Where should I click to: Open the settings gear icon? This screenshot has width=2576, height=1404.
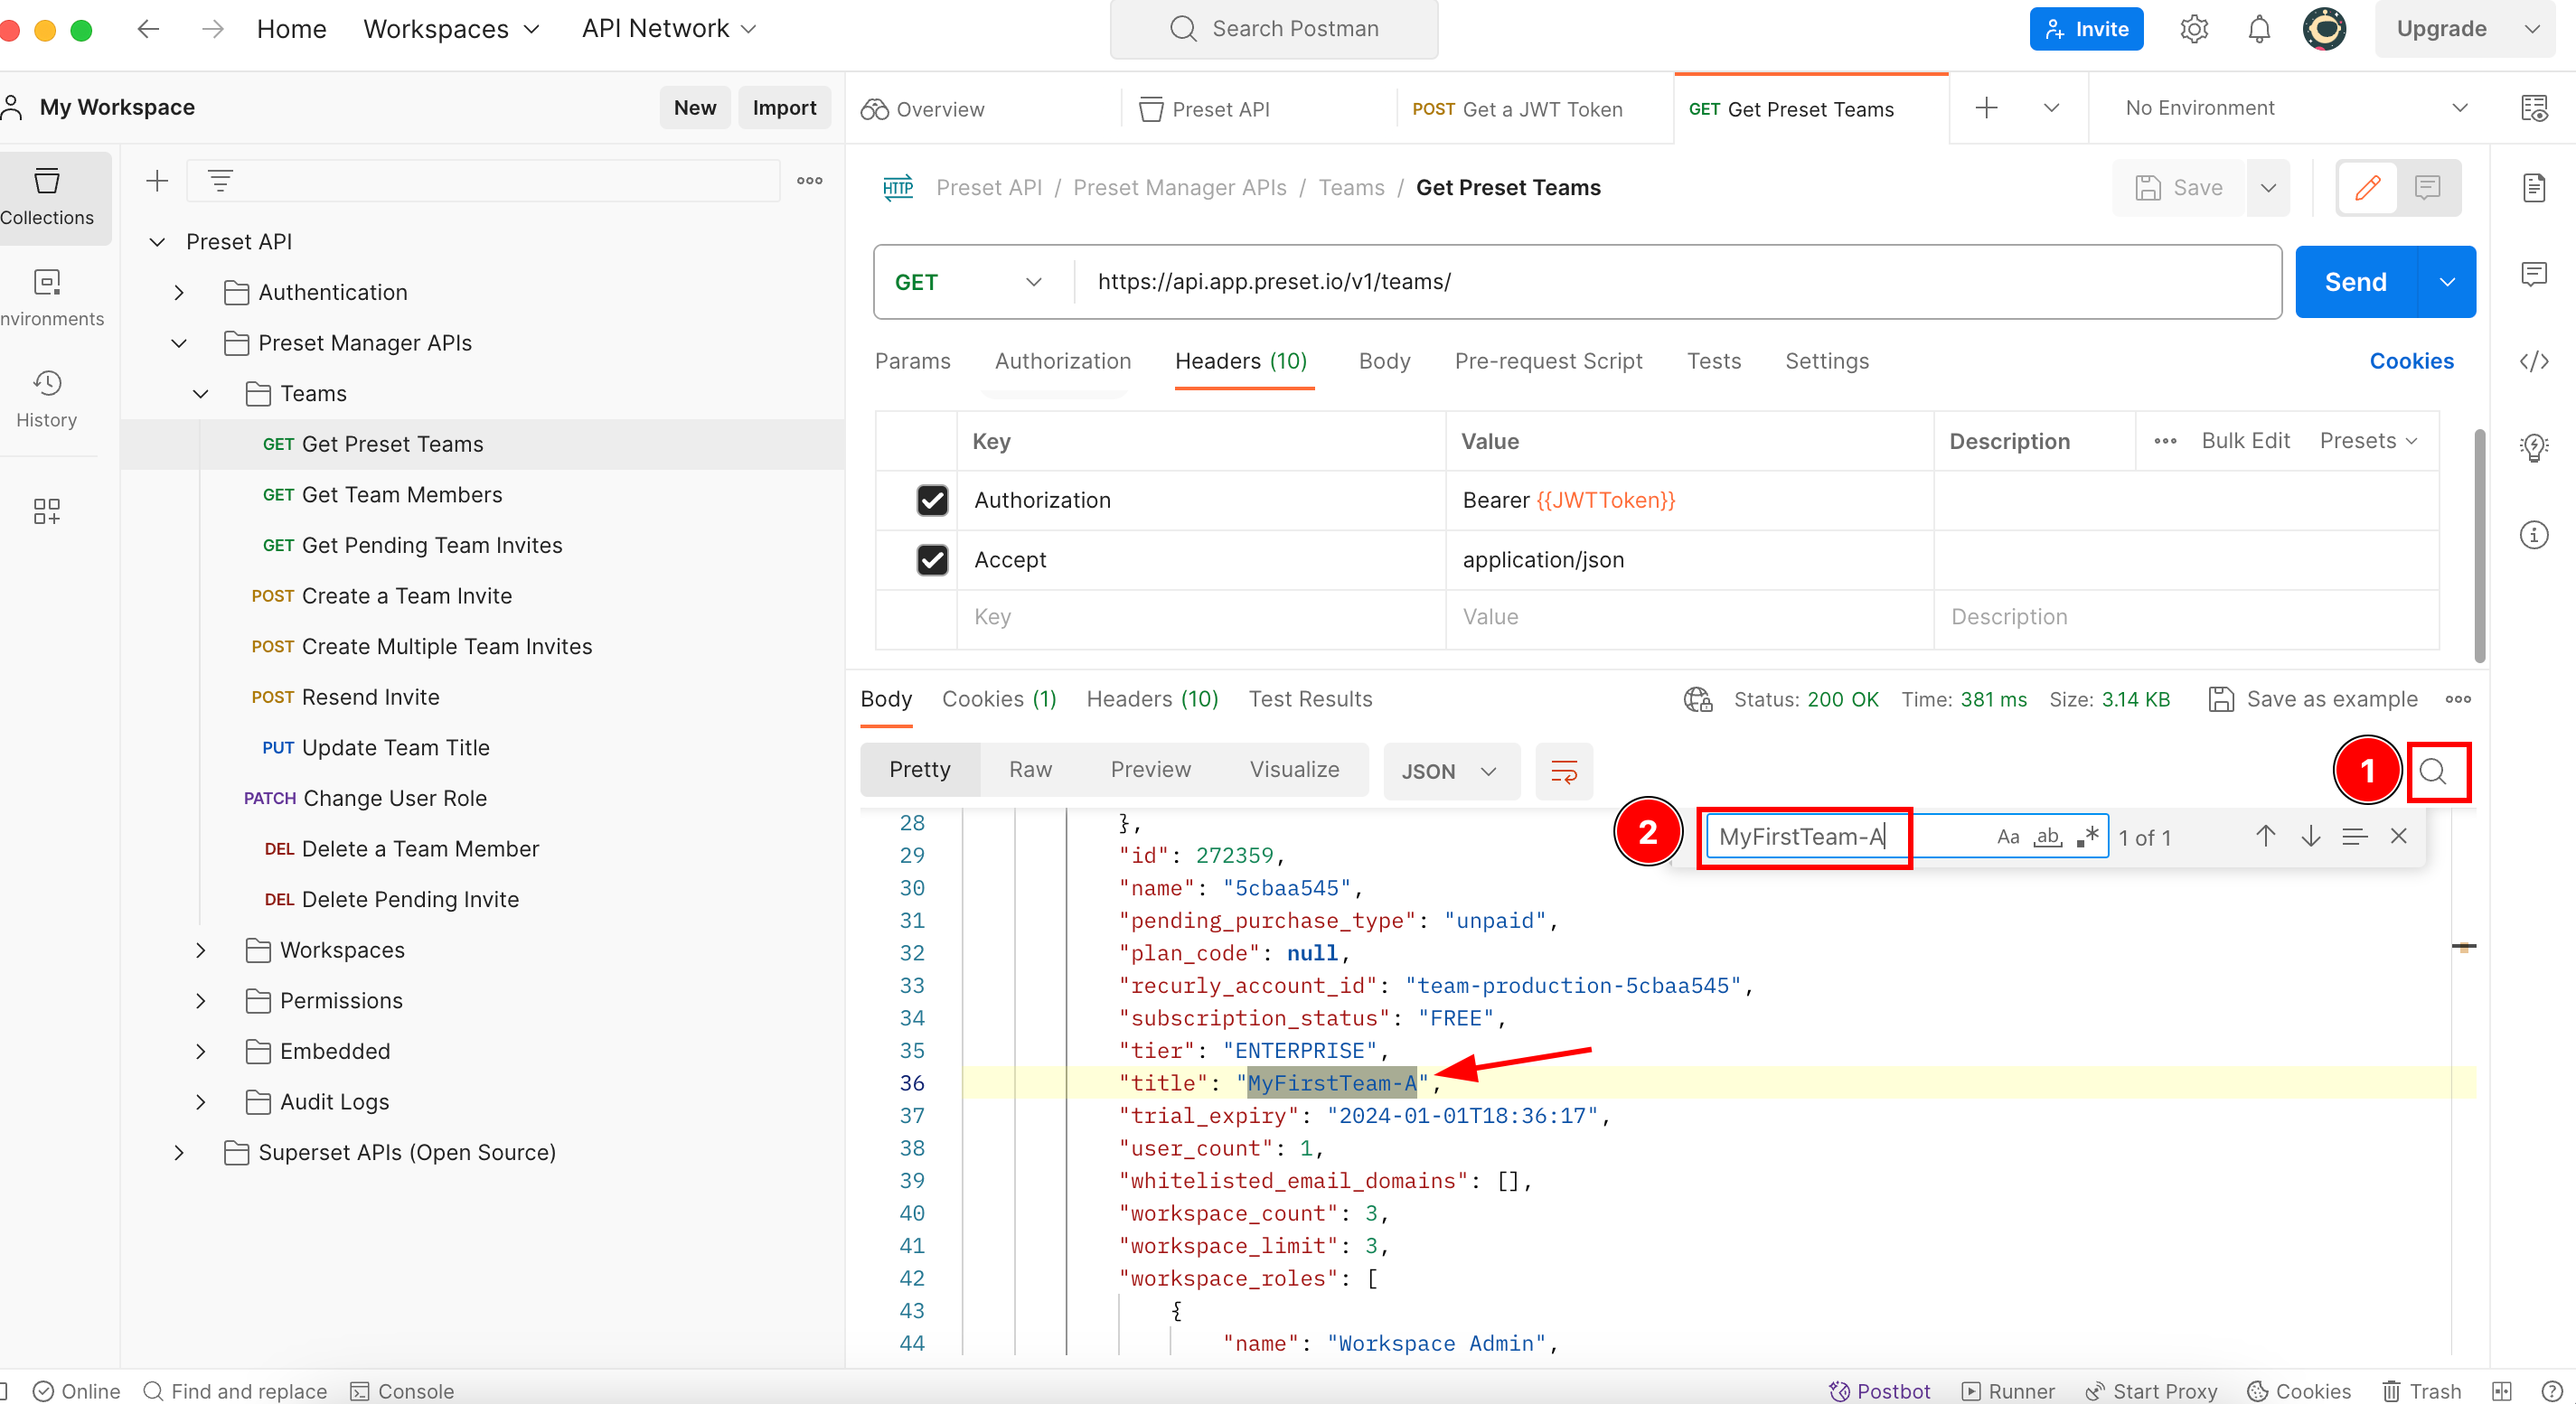tap(2193, 29)
